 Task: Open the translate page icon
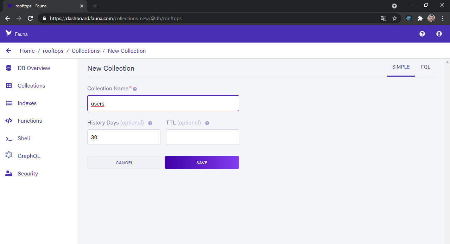coord(384,18)
